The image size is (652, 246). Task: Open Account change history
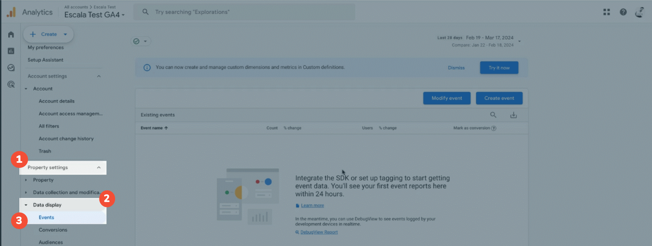point(66,139)
